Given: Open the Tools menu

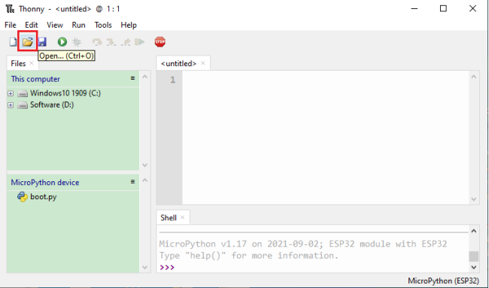Looking at the screenshot, I should point(103,25).
